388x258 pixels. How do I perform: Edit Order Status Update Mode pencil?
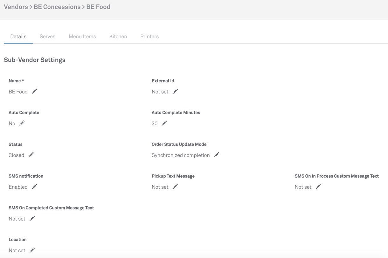click(217, 155)
